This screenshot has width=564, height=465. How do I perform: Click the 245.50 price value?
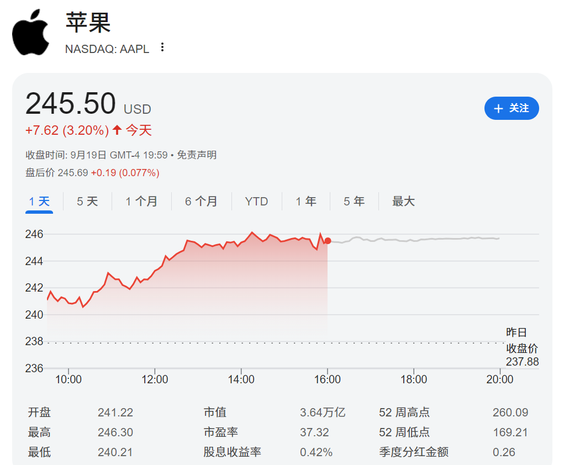(71, 104)
